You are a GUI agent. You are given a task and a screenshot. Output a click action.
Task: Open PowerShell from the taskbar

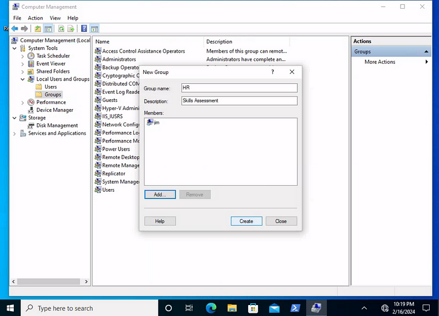295,308
